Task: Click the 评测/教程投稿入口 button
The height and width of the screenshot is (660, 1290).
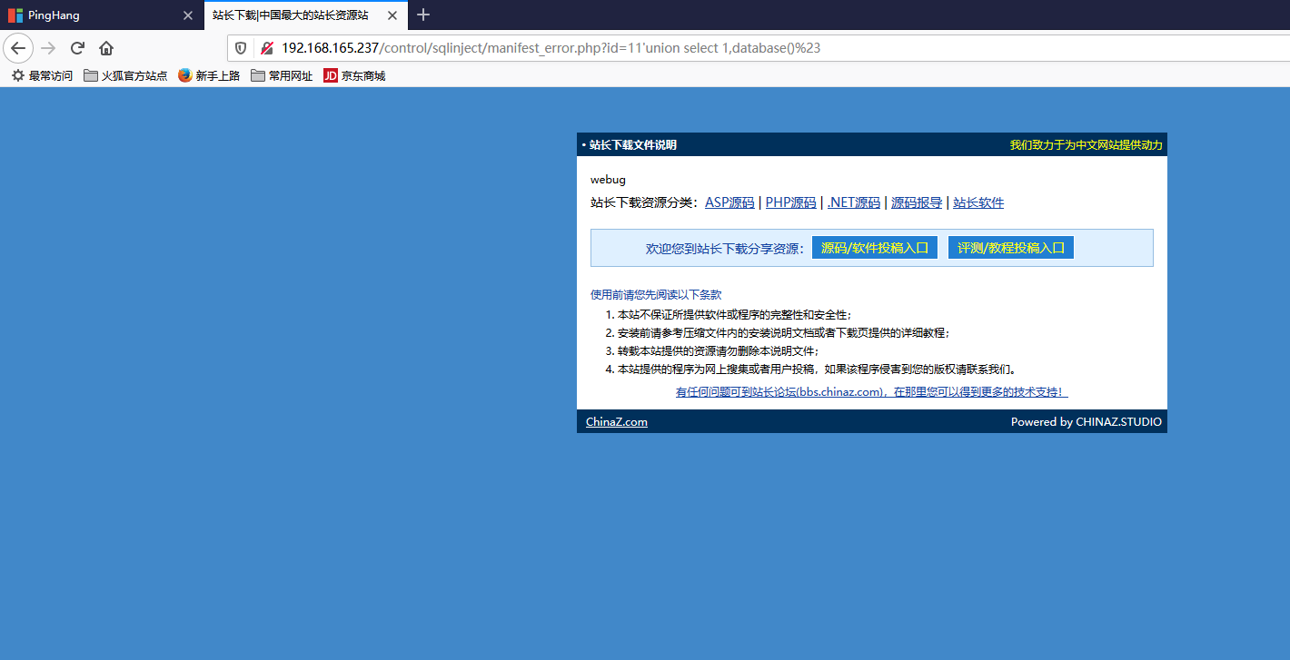Action: tap(1011, 248)
